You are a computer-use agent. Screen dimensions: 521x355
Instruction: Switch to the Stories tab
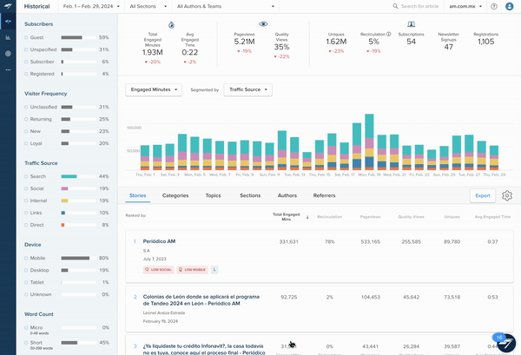(137, 195)
